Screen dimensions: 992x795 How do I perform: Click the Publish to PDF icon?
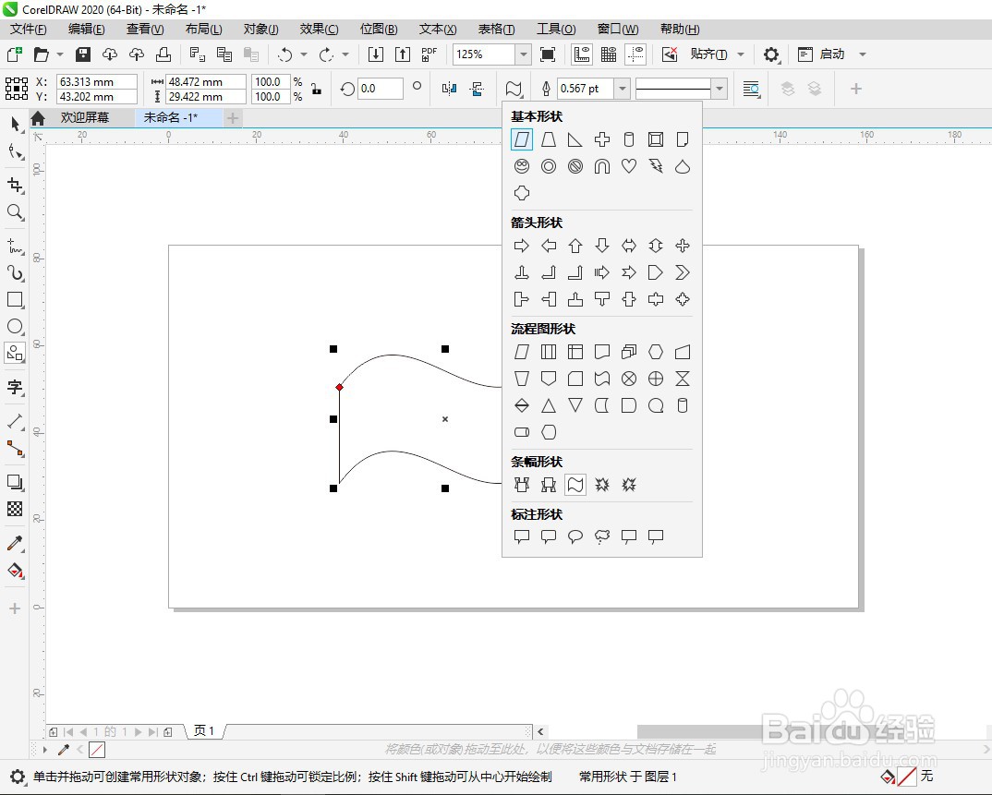(x=429, y=54)
